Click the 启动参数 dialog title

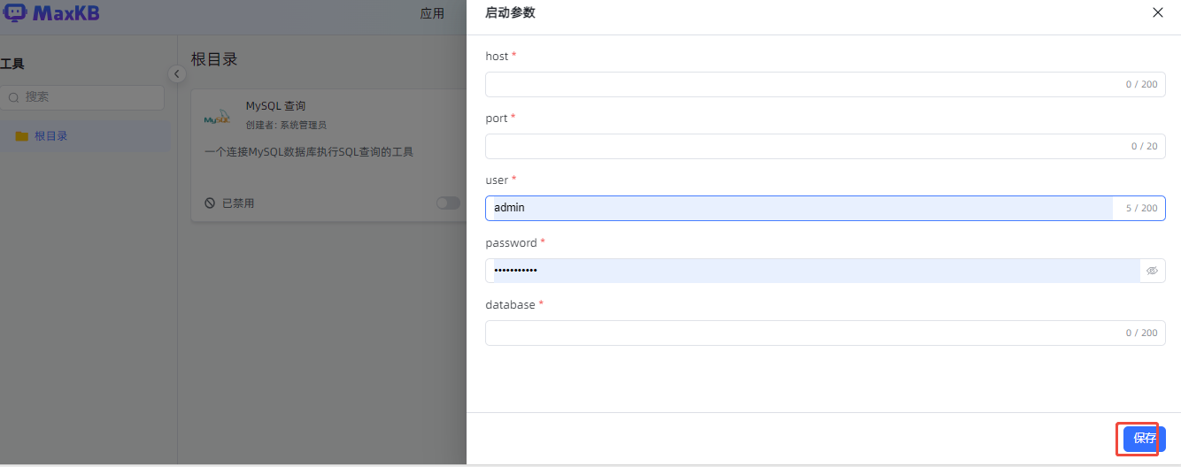pos(510,12)
